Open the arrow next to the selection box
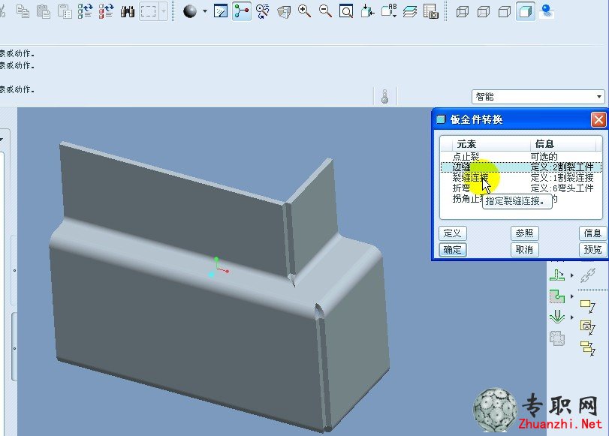 (164, 11)
